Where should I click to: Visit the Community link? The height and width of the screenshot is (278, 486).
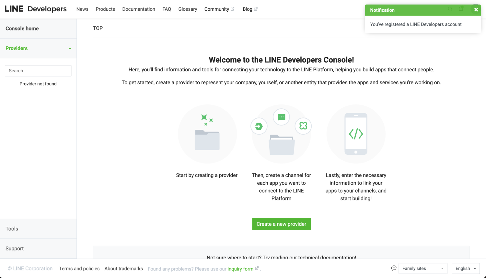point(217,9)
